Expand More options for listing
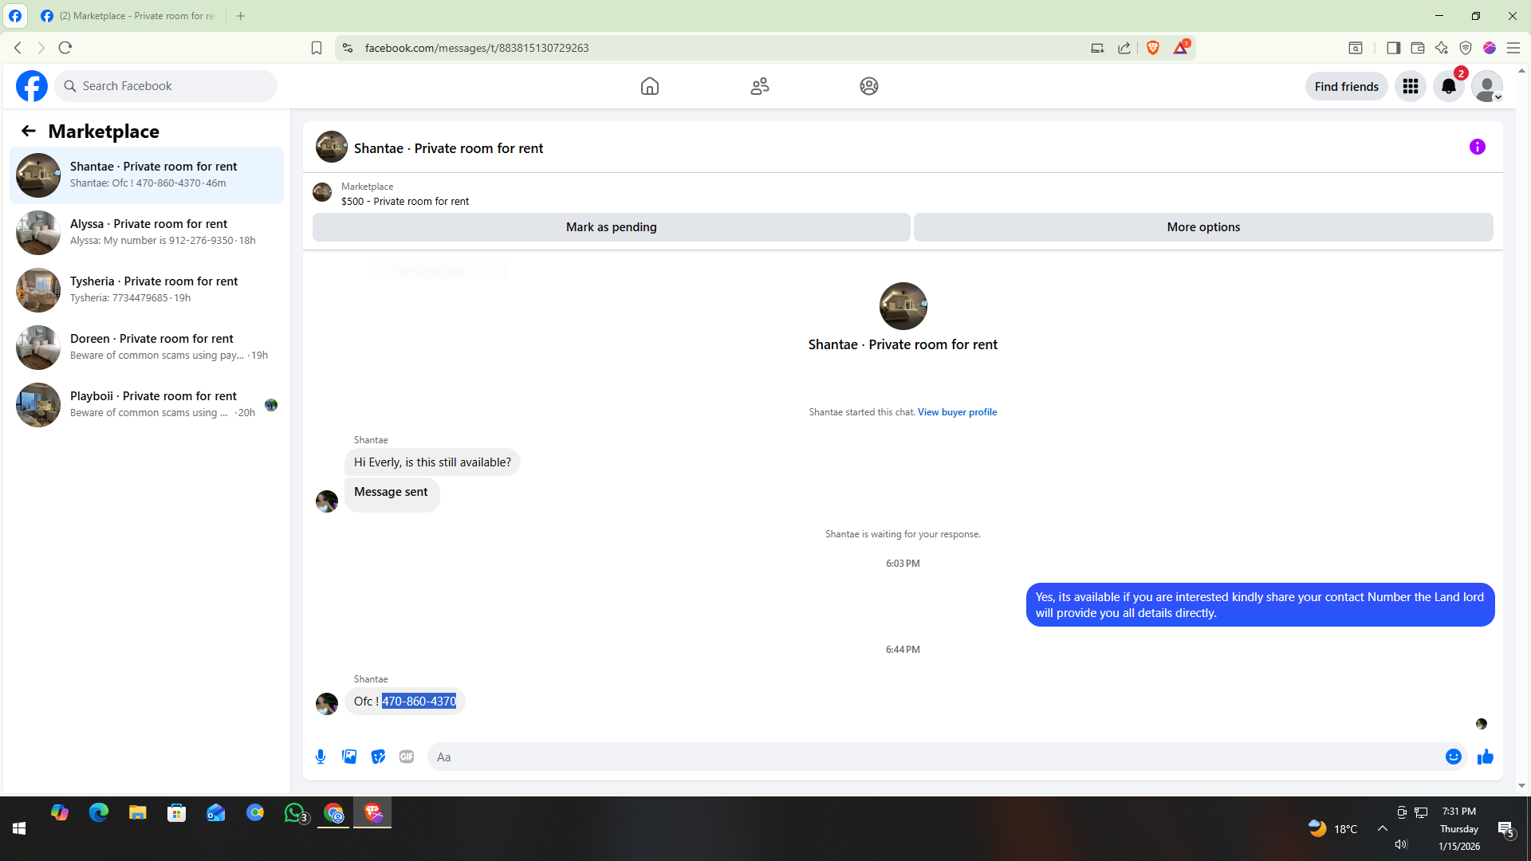Screen dimensions: 1531x861 1202,227
